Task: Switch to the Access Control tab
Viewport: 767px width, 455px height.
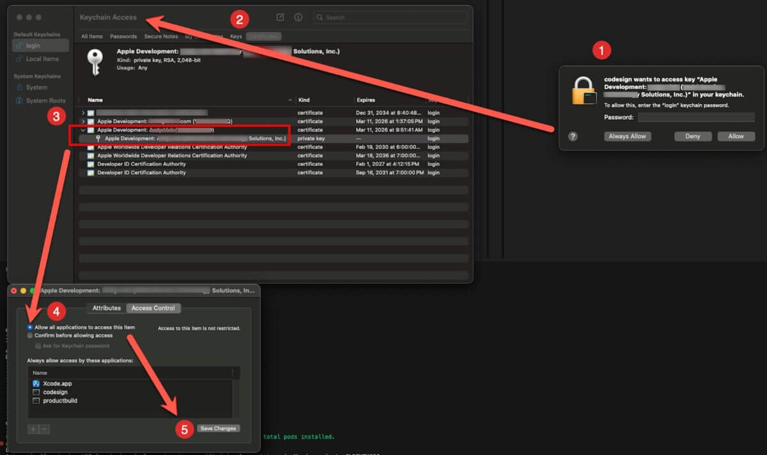Action: (153, 308)
